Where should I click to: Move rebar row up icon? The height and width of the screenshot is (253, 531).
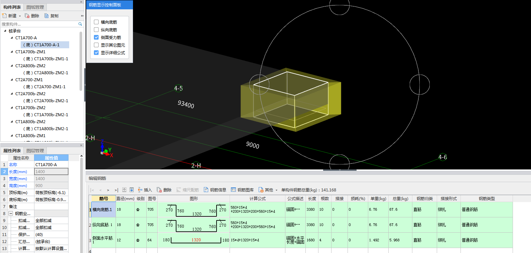(x=124, y=190)
